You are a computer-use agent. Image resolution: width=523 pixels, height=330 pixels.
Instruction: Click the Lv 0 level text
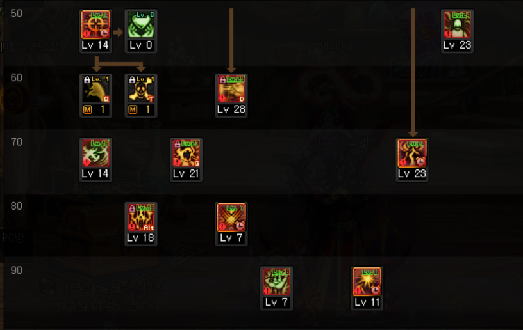tap(141, 45)
